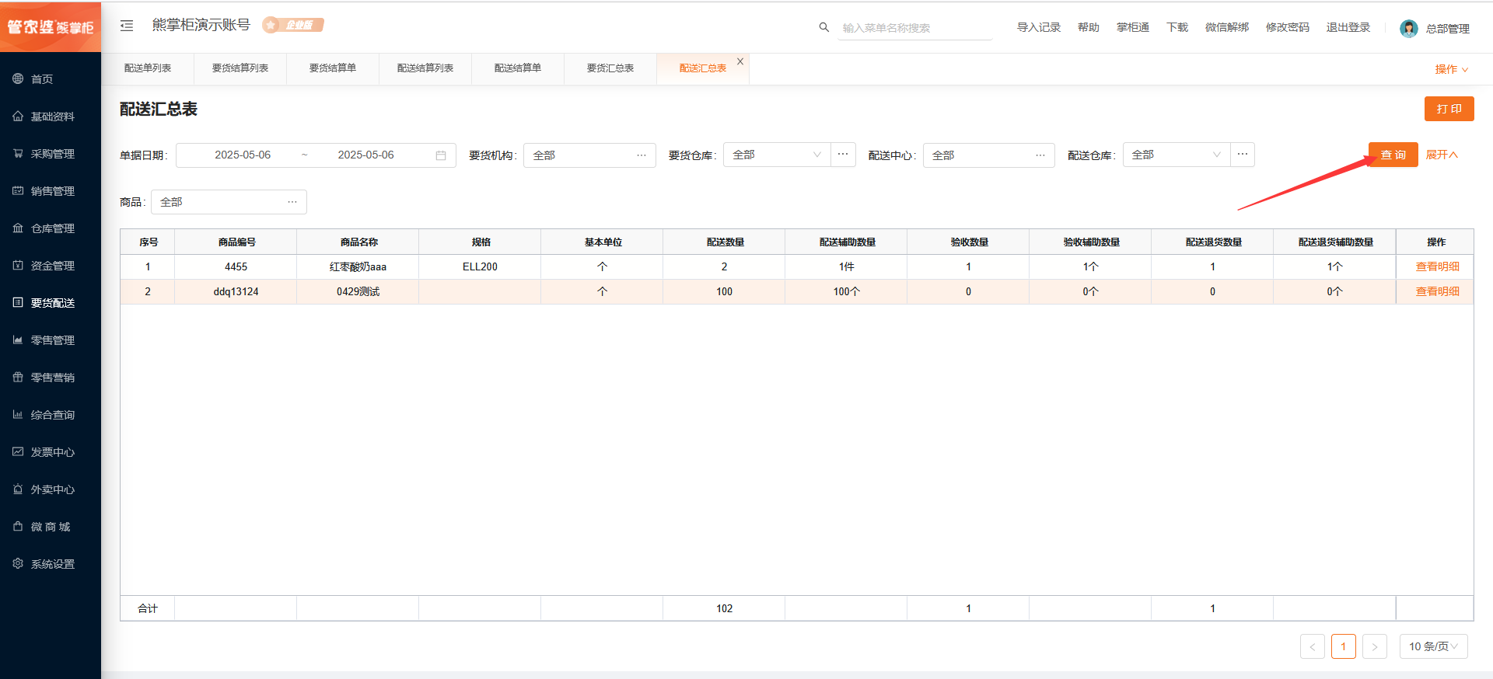The image size is (1493, 679).
Task: Click the bar chart icon beside 综合查询
Action: tap(18, 414)
